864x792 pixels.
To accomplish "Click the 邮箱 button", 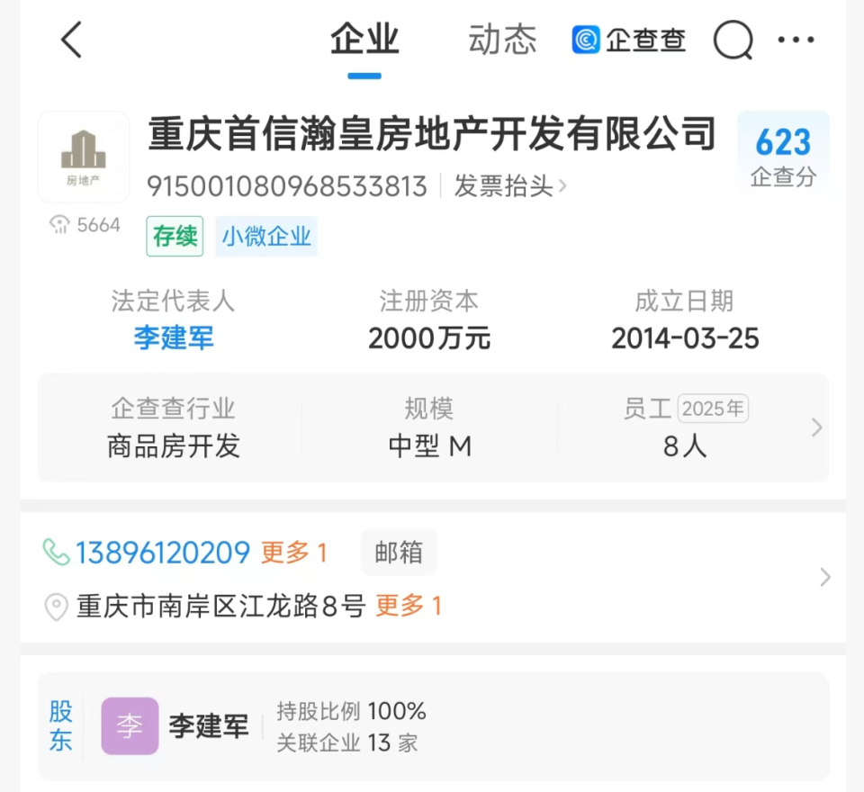I will [x=399, y=553].
